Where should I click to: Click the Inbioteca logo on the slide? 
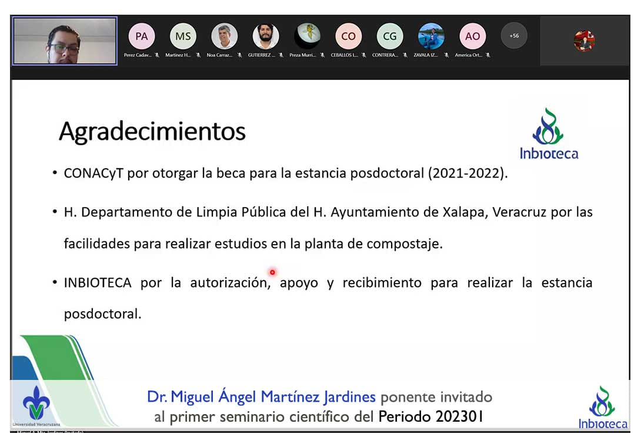pos(549,134)
